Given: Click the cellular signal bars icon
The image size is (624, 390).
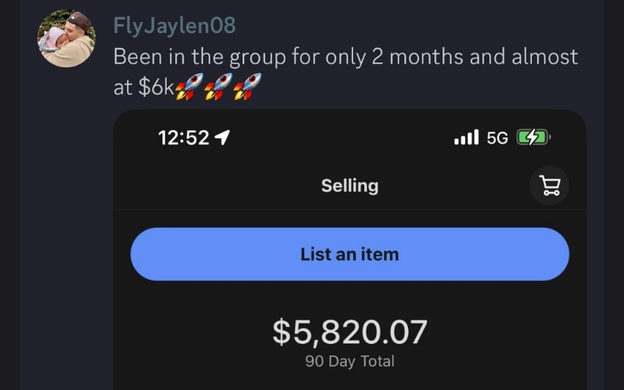Looking at the screenshot, I should tap(466, 138).
